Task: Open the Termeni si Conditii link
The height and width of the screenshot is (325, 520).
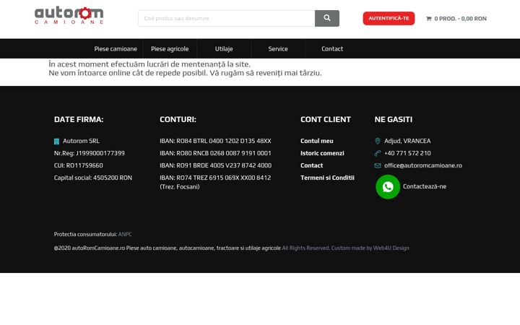Action: click(327, 178)
